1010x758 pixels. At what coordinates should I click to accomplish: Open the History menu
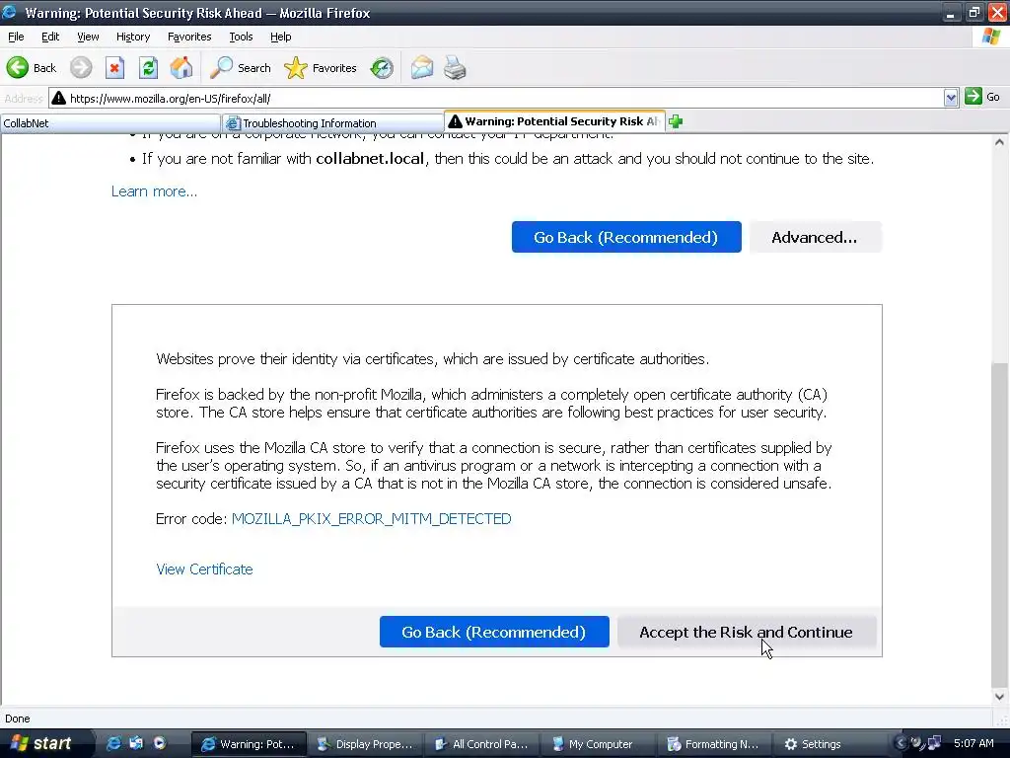tap(133, 37)
